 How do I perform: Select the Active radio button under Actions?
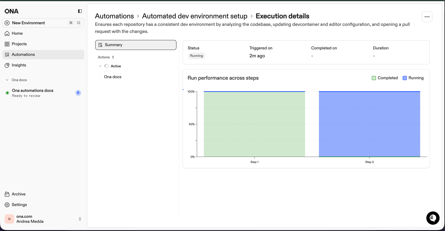point(106,66)
